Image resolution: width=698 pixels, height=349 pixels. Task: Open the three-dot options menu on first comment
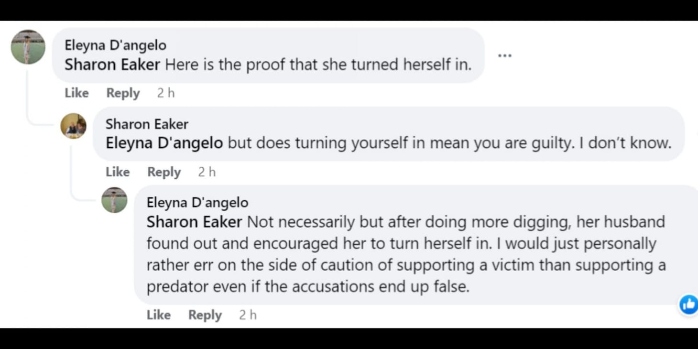tap(504, 55)
